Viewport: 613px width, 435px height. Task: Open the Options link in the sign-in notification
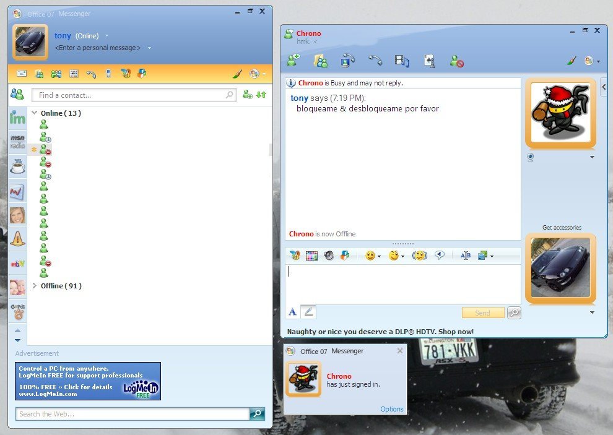tap(392, 409)
